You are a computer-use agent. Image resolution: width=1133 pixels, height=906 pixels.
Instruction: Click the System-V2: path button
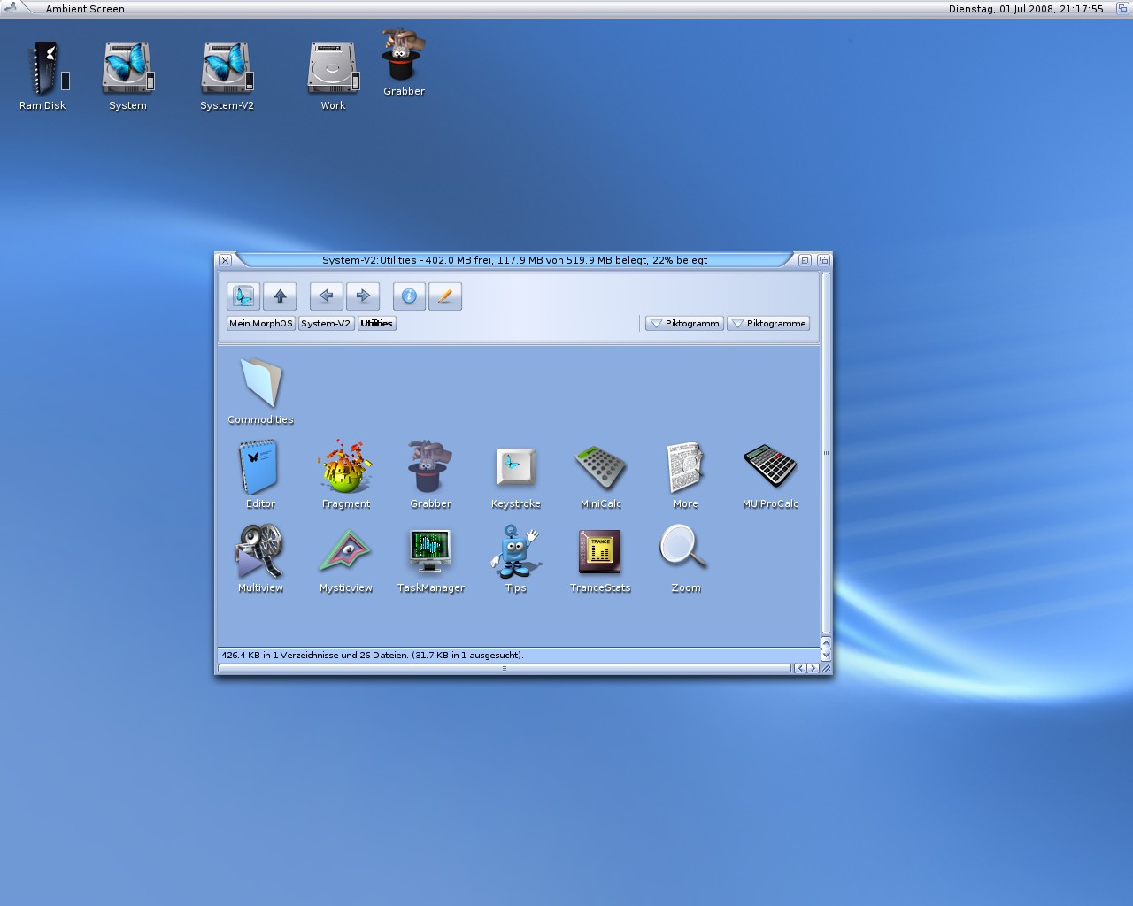click(327, 323)
